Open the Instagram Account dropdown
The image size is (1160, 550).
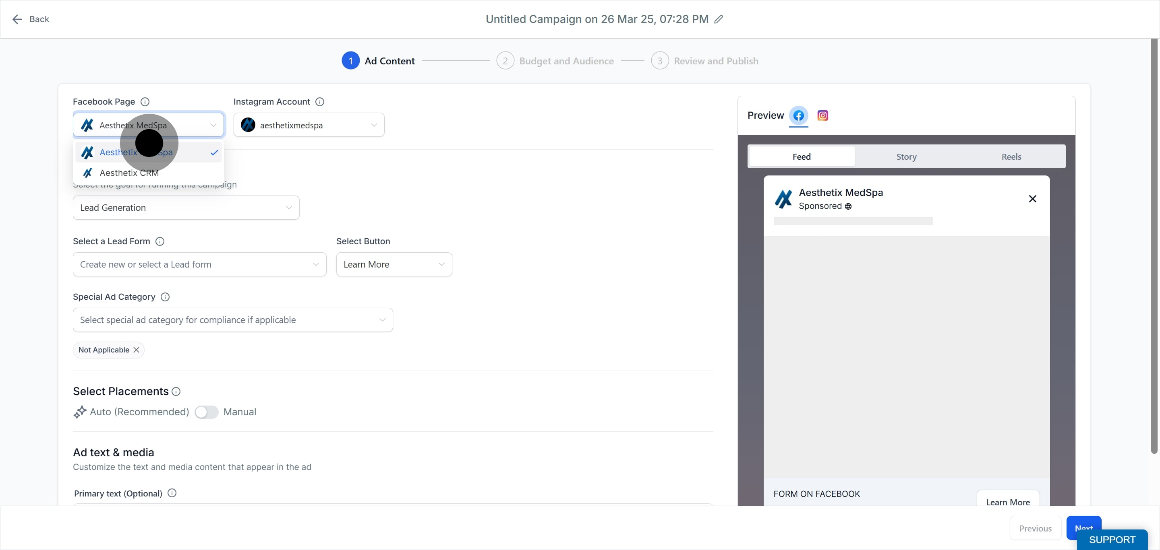point(309,125)
